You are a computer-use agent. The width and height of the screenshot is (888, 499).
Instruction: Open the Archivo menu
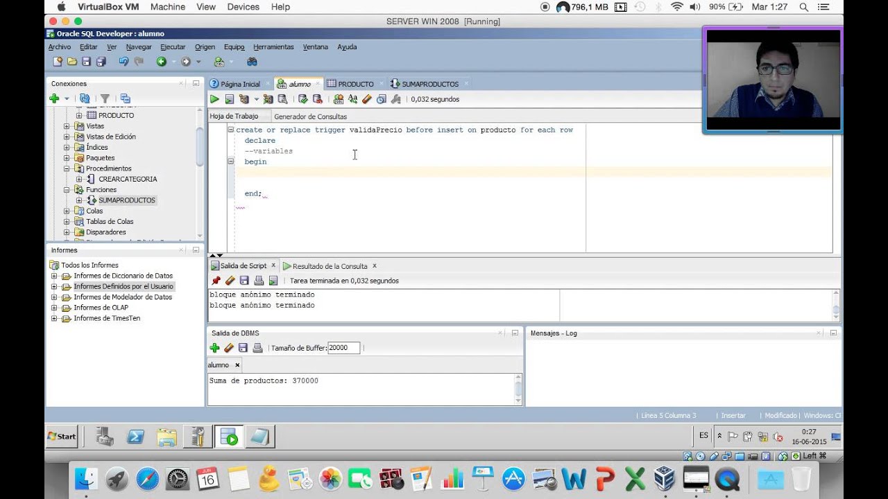pos(60,47)
